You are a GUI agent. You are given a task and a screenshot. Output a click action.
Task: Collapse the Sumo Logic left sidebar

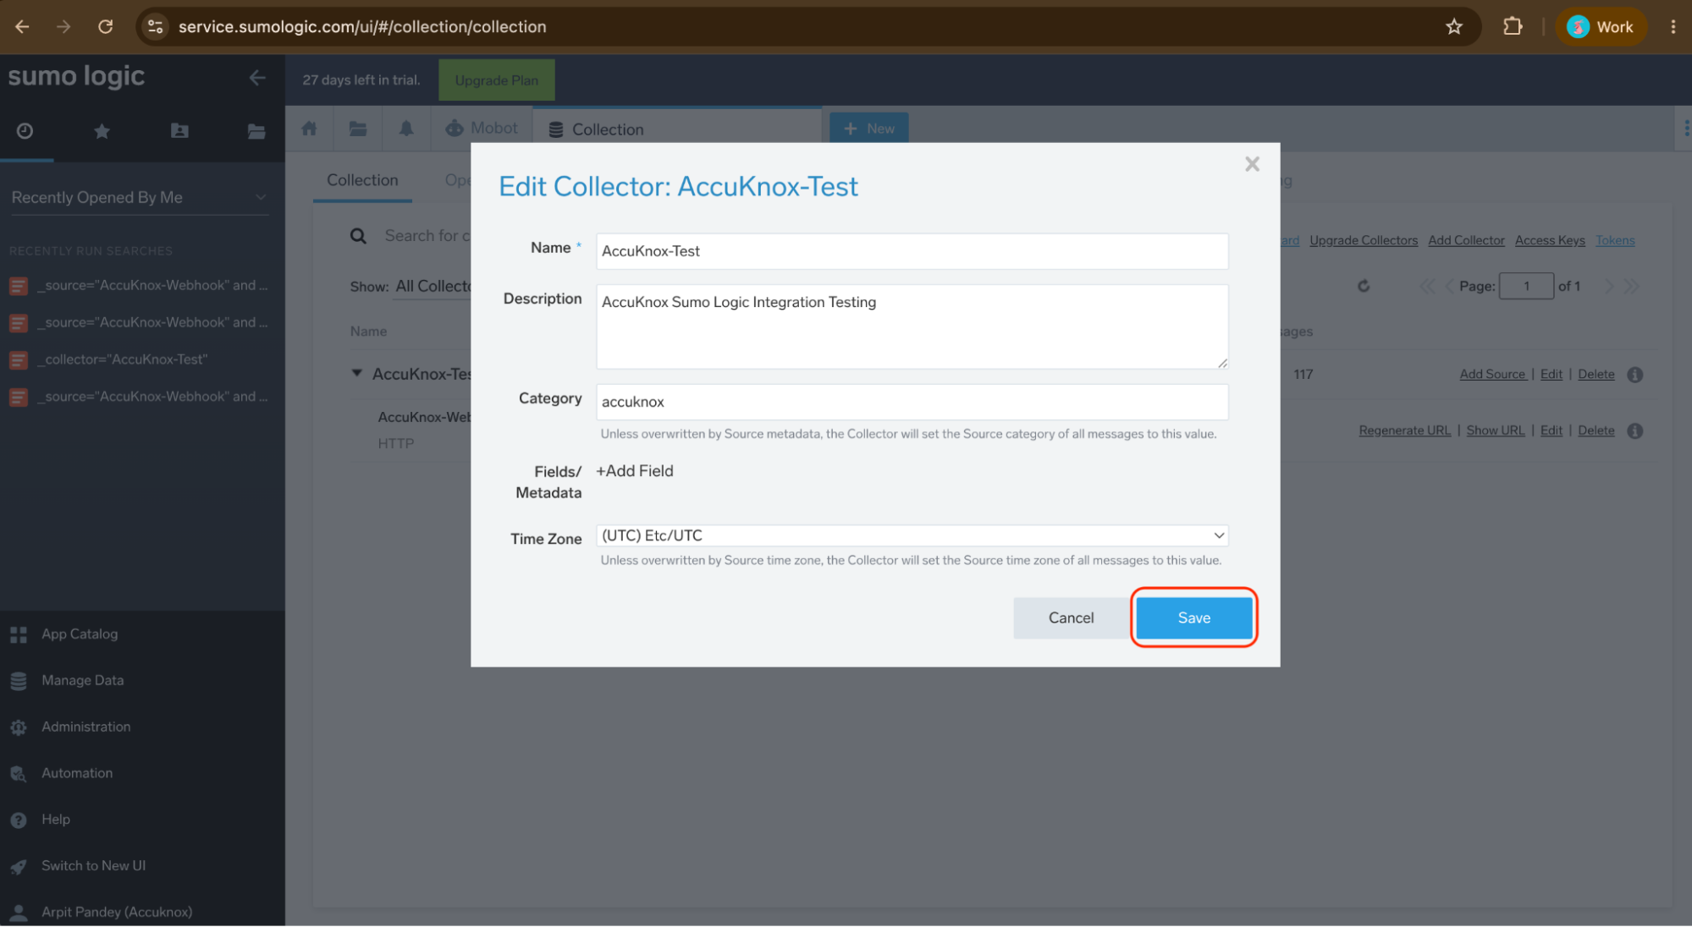257,78
